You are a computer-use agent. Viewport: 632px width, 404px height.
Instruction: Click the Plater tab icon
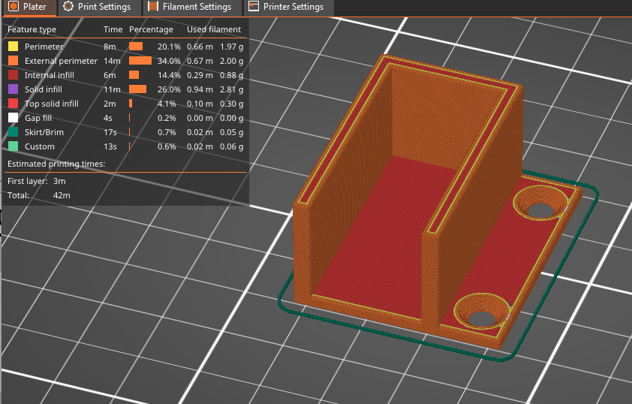pos(14,7)
